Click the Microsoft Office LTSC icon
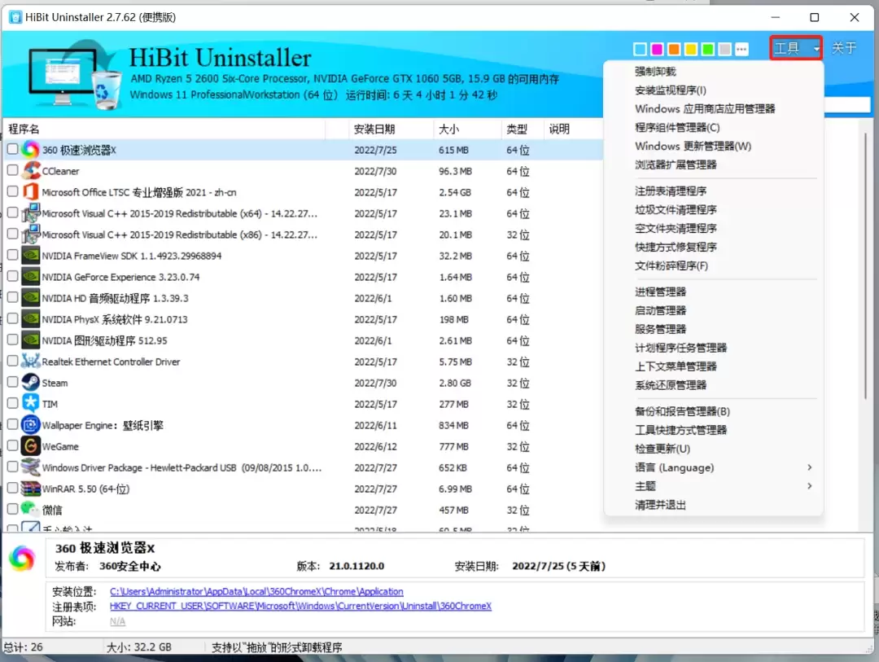This screenshot has height=662, width=879. [31, 192]
